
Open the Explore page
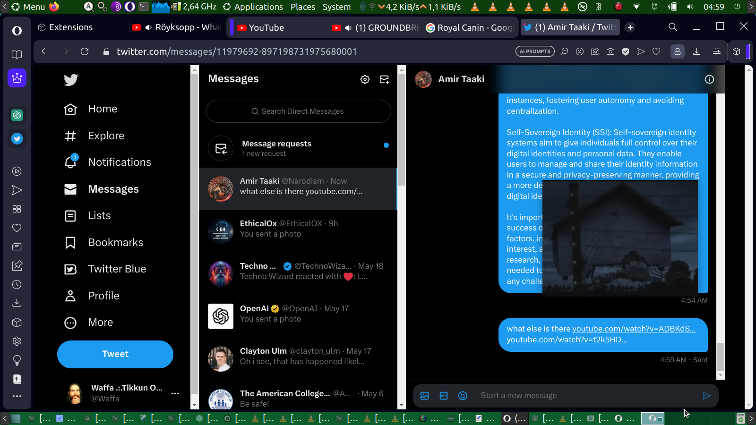(x=94, y=136)
